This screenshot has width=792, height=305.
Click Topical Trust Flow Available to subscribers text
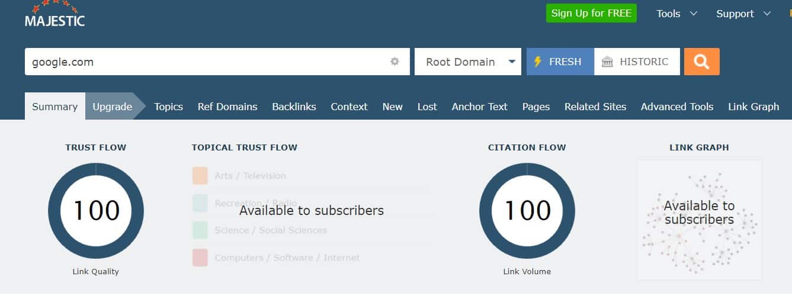(312, 210)
